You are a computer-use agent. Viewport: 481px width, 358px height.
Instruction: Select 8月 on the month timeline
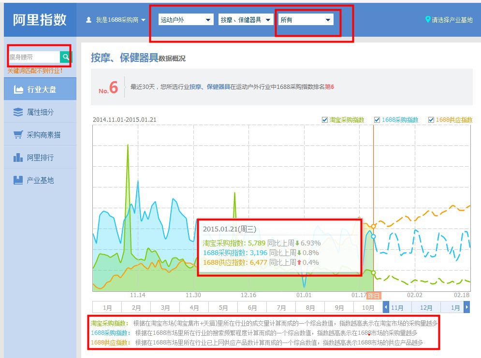click(x=310, y=307)
